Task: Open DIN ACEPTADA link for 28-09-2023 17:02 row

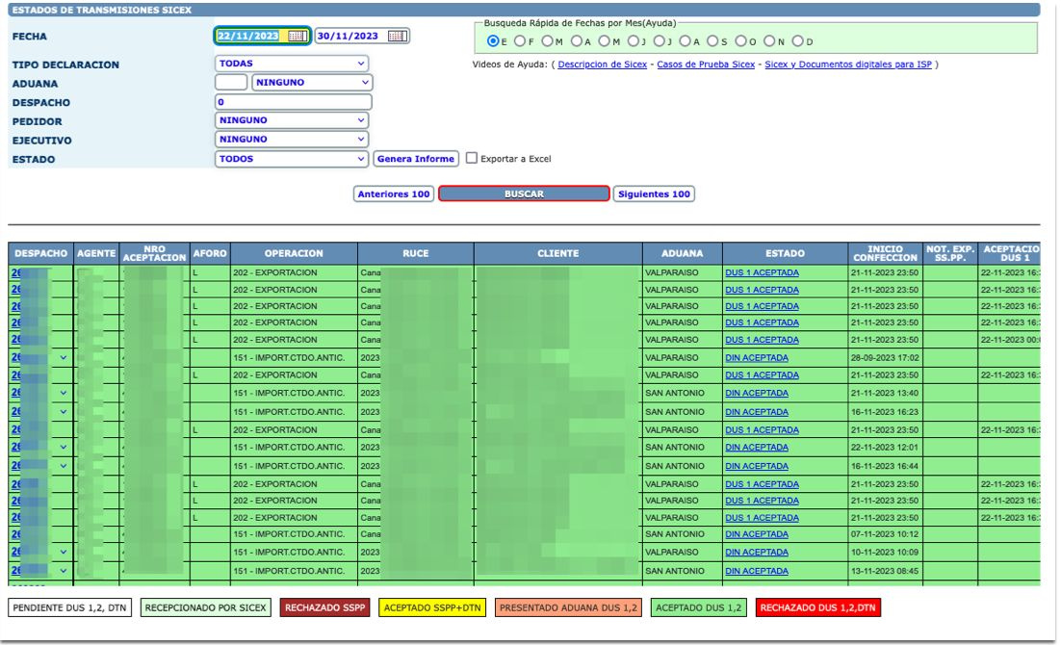Action: [x=757, y=357]
